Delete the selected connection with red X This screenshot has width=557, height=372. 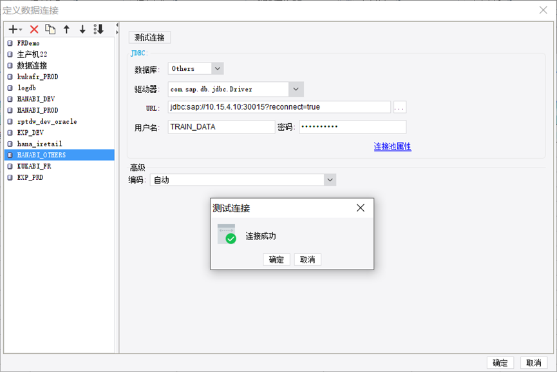click(34, 29)
